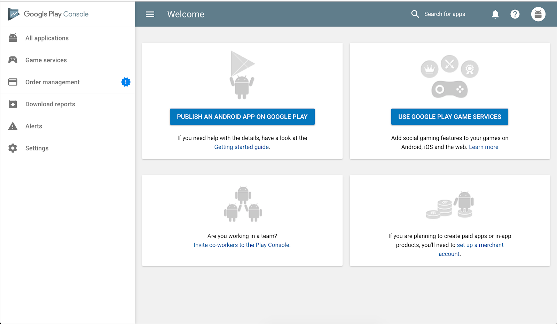Click the three Androids team illustration
This screenshot has width=557, height=324.
[x=243, y=204]
